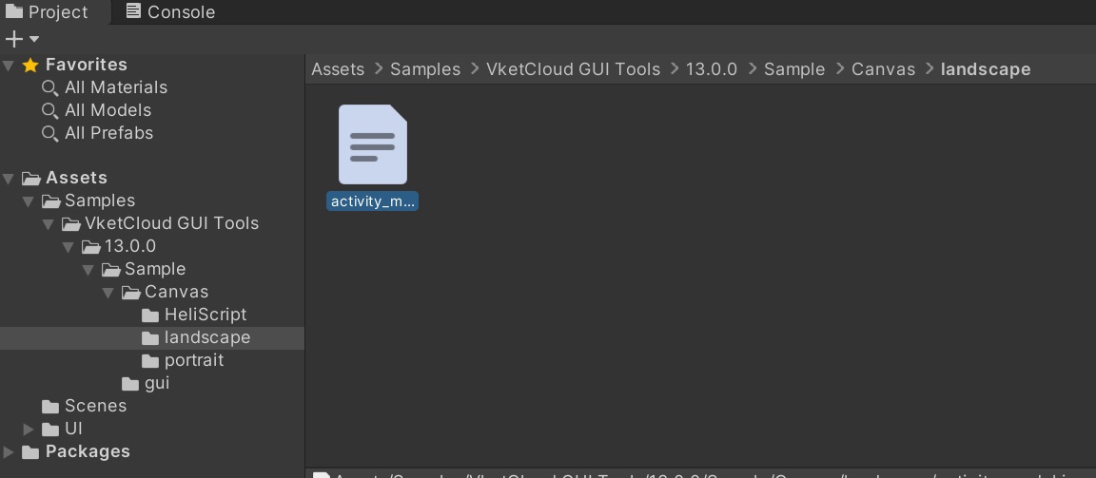Select the landscape folder in tree

(206, 337)
